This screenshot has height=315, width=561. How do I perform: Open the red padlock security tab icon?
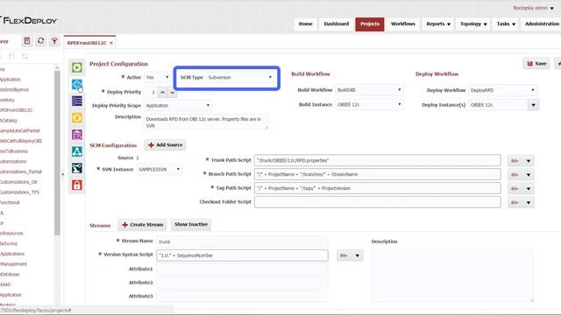pos(77,185)
